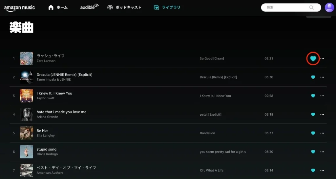The height and width of the screenshot is (179, 336).
Task: Open more options for Be Her
Action: point(322,133)
